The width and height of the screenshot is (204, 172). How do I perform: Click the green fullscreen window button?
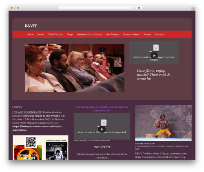click(x=18, y=8)
